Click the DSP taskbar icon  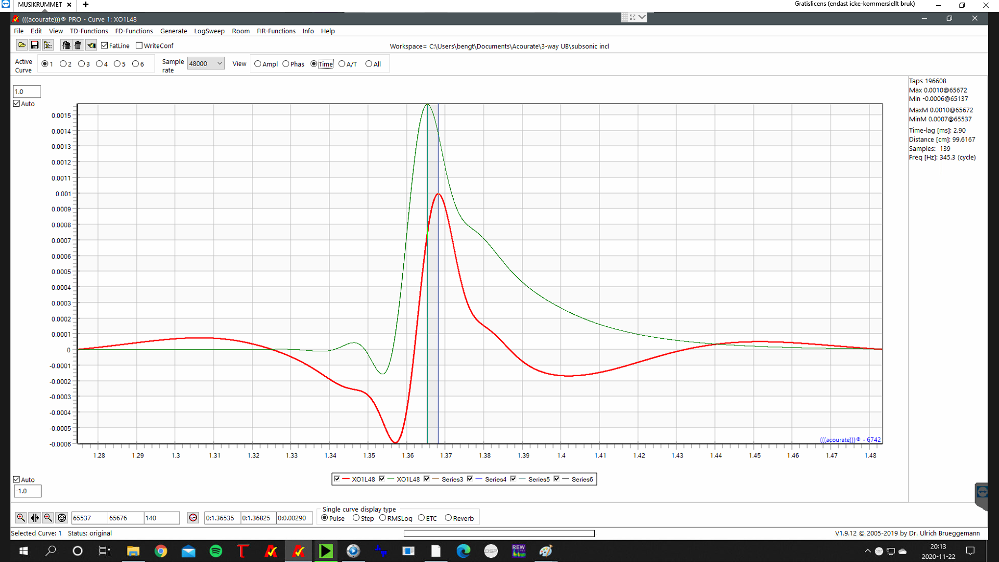tap(491, 551)
